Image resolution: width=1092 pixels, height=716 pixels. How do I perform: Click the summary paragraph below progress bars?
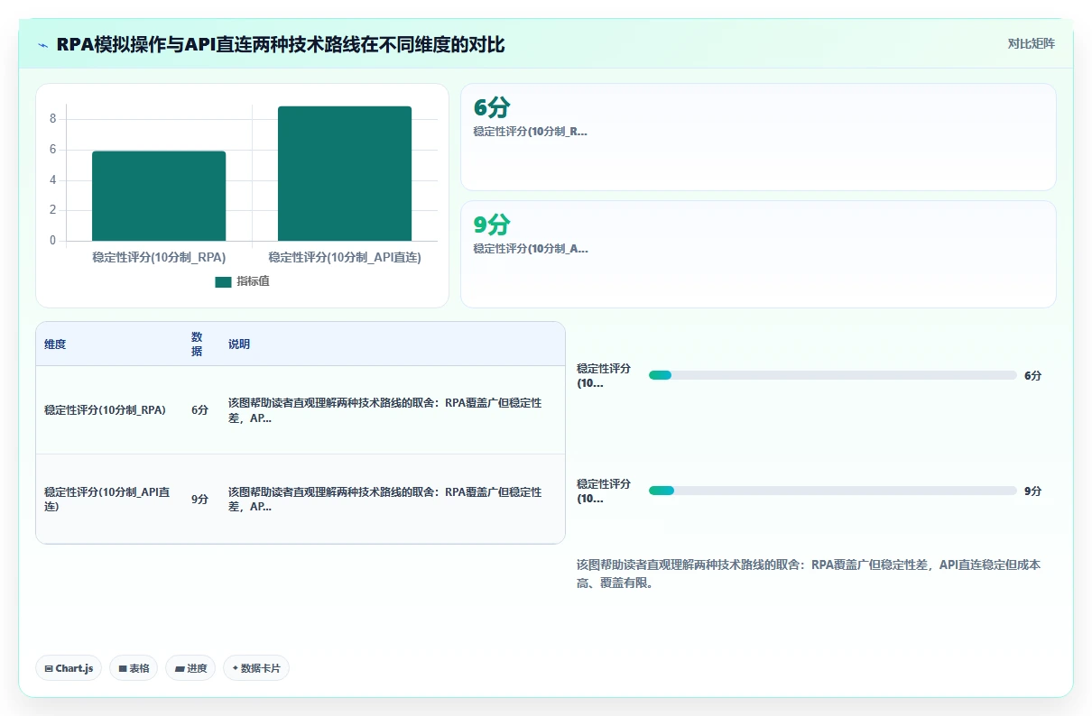(x=809, y=574)
